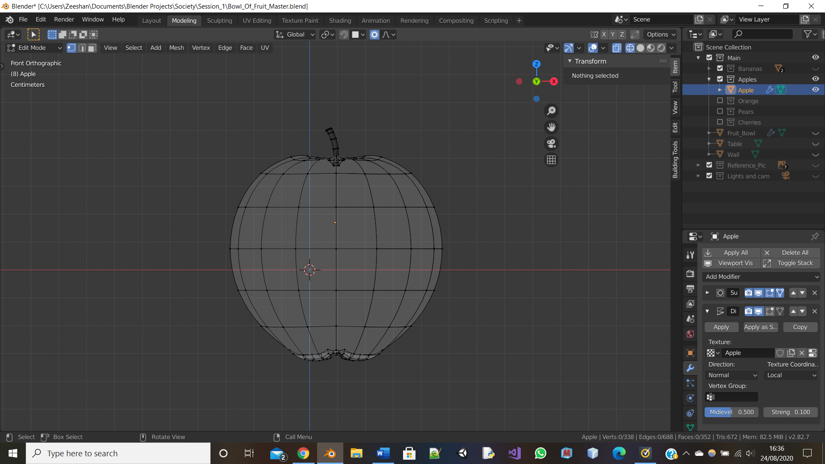Adjust the Midlevel slider
Image resolution: width=825 pixels, height=464 pixels.
731,412
